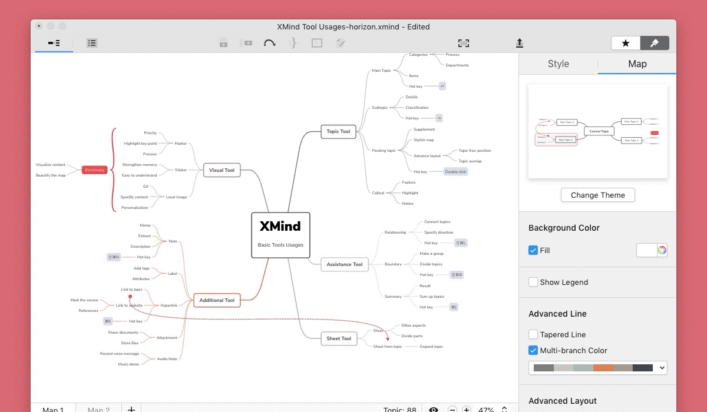Zoom in with the plus button
Viewport: 707px width, 412px height.
point(466,409)
